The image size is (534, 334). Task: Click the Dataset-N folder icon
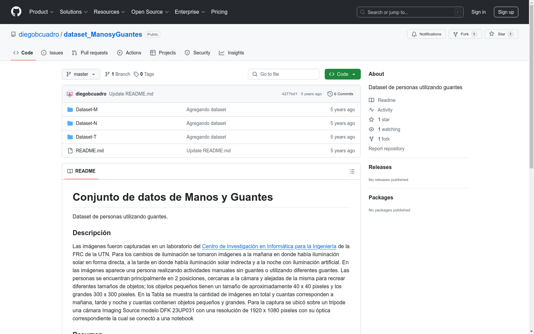click(70, 123)
